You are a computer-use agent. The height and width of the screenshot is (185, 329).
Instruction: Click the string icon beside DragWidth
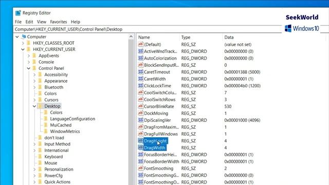point(140,147)
